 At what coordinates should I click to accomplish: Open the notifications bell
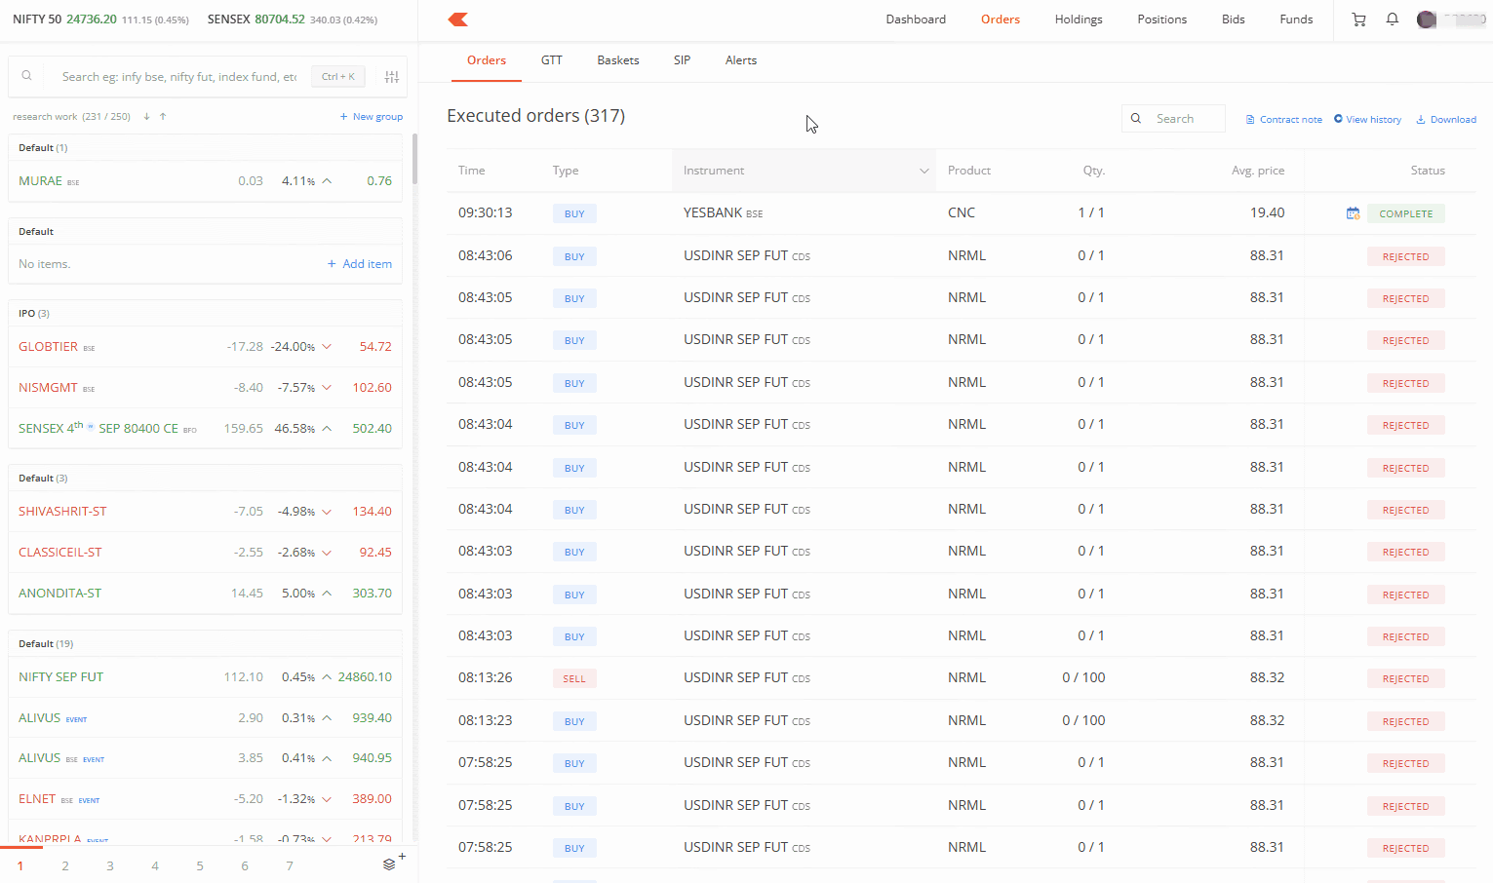(1392, 19)
